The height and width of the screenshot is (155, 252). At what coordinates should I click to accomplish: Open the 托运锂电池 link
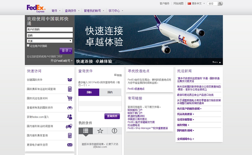pos(134,125)
